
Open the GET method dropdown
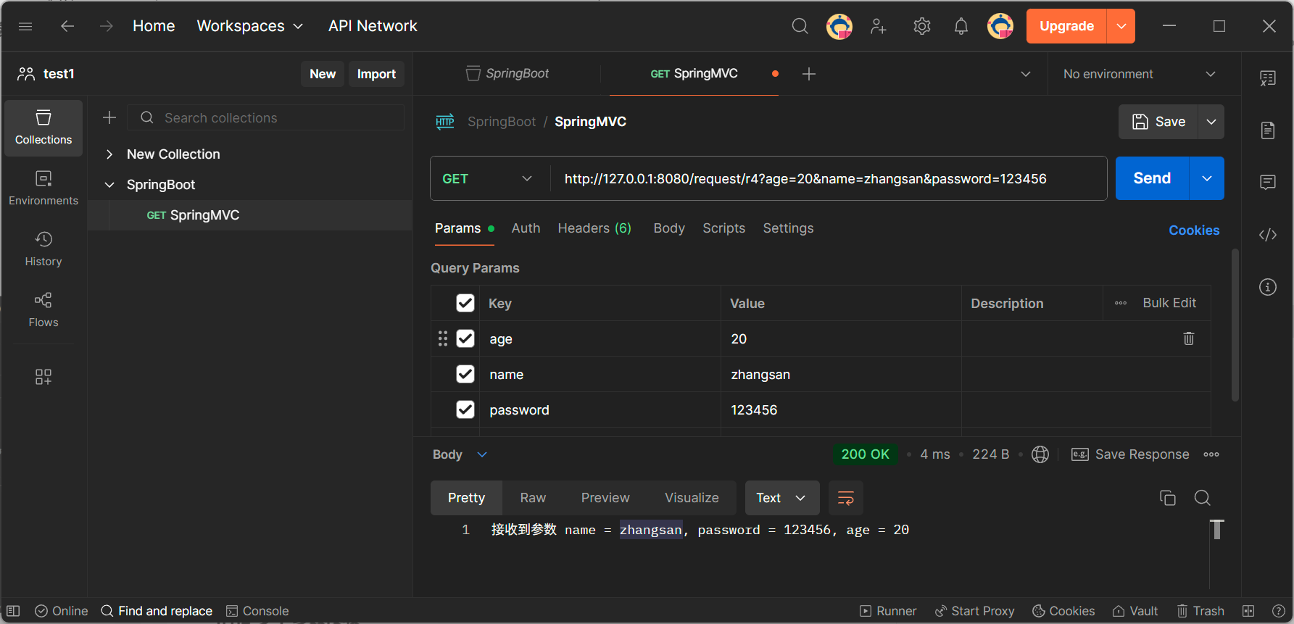coord(487,178)
